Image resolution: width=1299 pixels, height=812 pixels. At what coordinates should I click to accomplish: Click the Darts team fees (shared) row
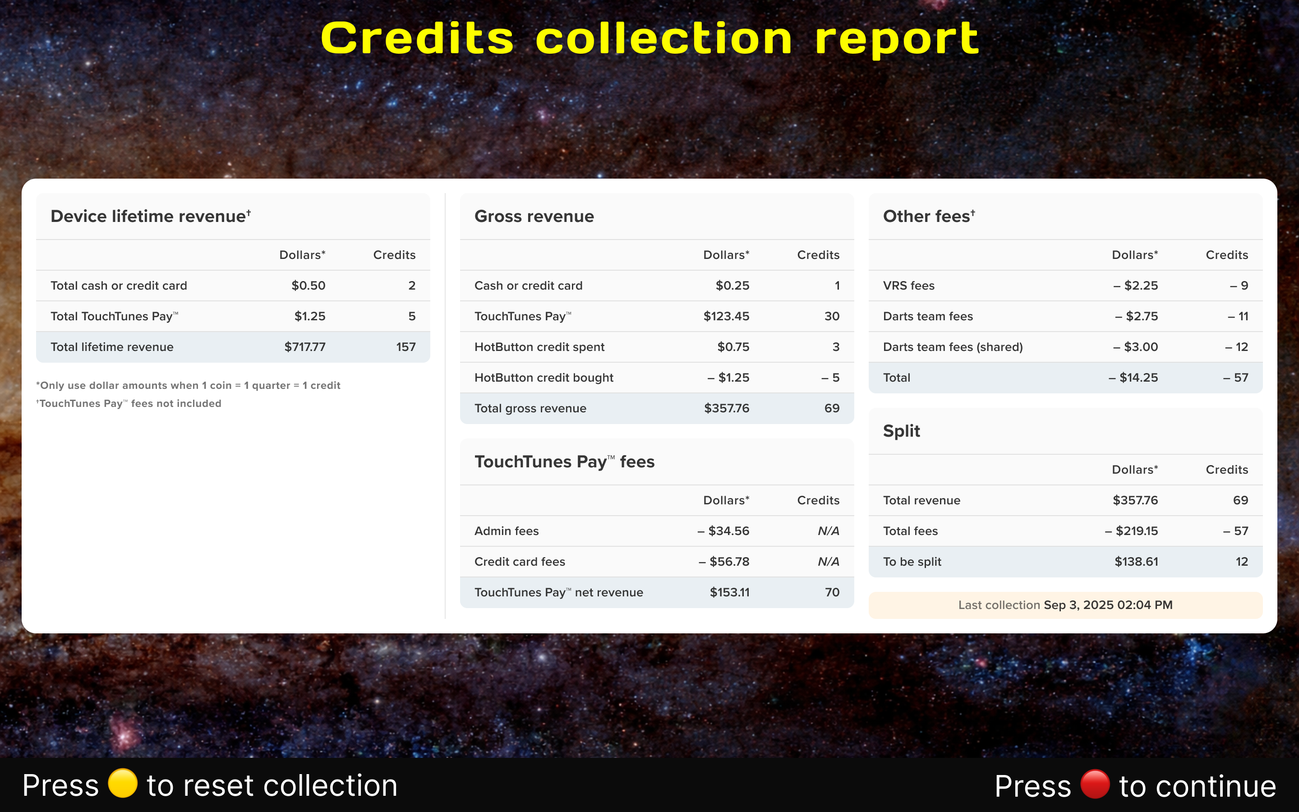(x=1065, y=347)
